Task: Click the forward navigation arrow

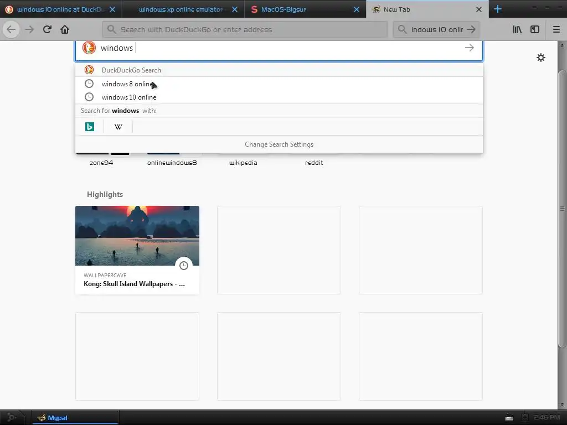Action: (x=29, y=29)
